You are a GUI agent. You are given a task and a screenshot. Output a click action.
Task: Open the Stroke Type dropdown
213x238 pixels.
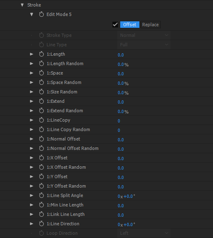click(x=144, y=35)
